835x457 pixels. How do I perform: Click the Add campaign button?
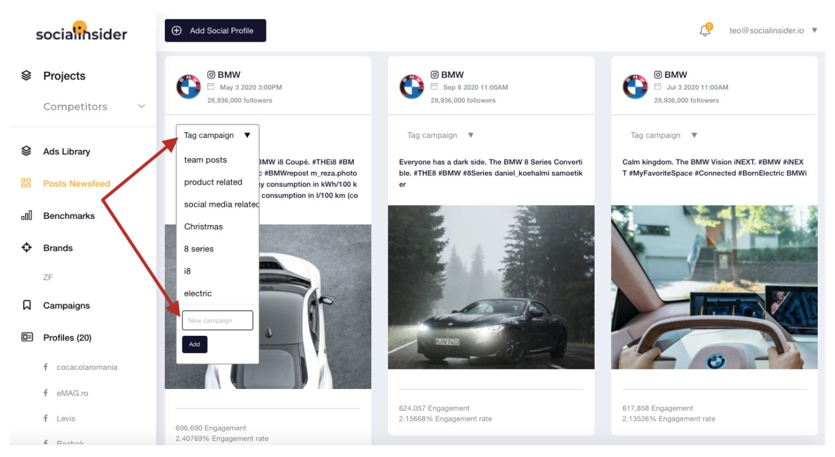[194, 344]
